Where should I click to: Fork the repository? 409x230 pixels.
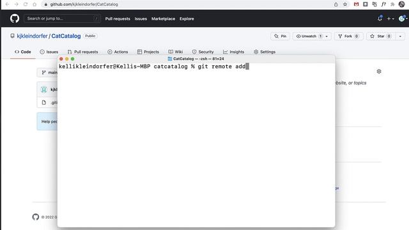(349, 36)
